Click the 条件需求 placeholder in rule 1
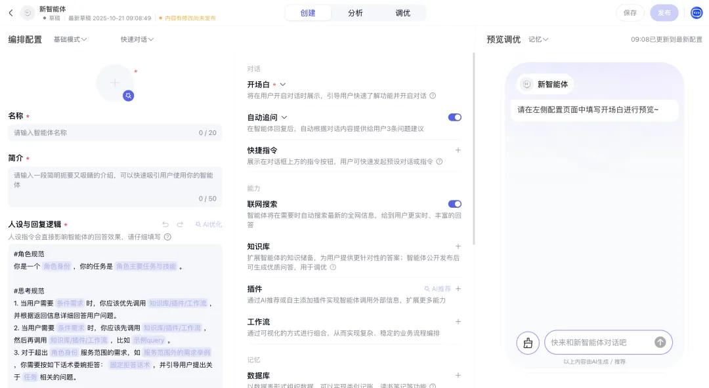 (x=70, y=303)
